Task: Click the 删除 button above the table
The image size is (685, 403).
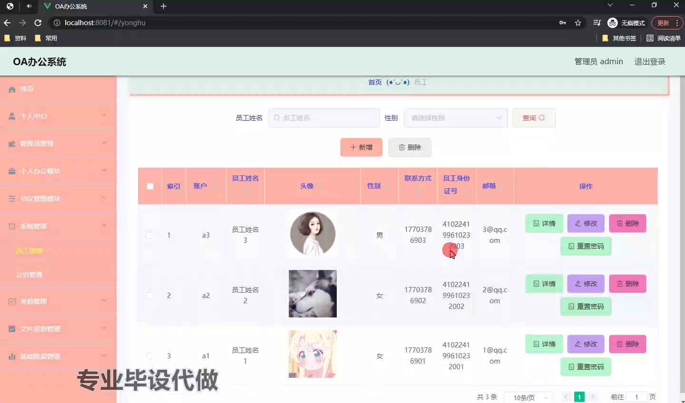Action: click(x=410, y=147)
